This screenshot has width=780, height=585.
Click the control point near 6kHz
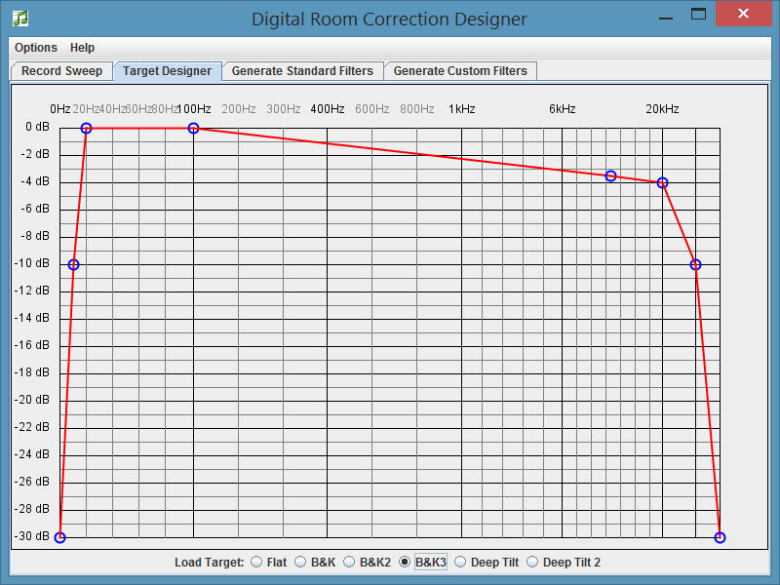click(610, 175)
